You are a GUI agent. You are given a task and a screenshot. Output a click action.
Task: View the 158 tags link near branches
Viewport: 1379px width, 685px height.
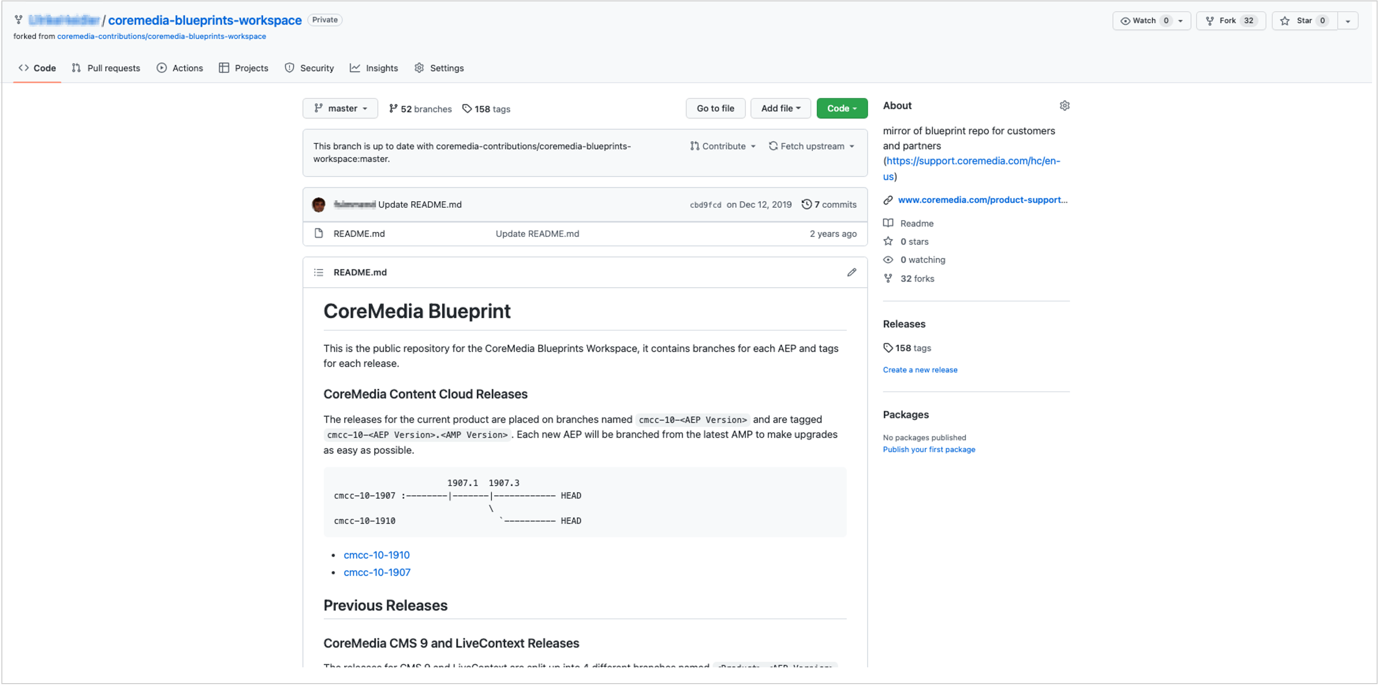[486, 109]
